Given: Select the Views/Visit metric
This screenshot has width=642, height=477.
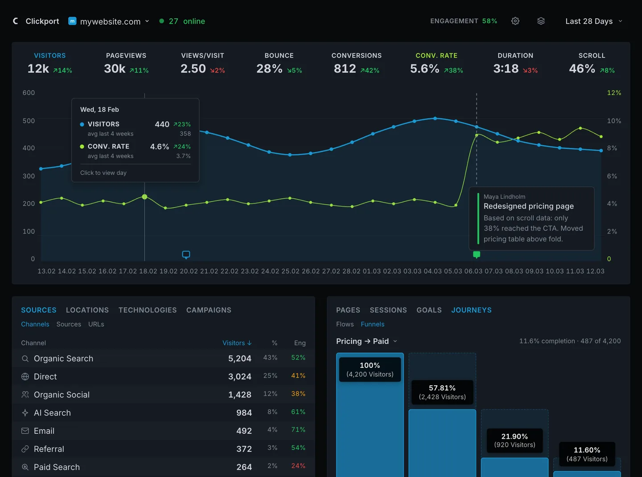Looking at the screenshot, I should coord(203,63).
